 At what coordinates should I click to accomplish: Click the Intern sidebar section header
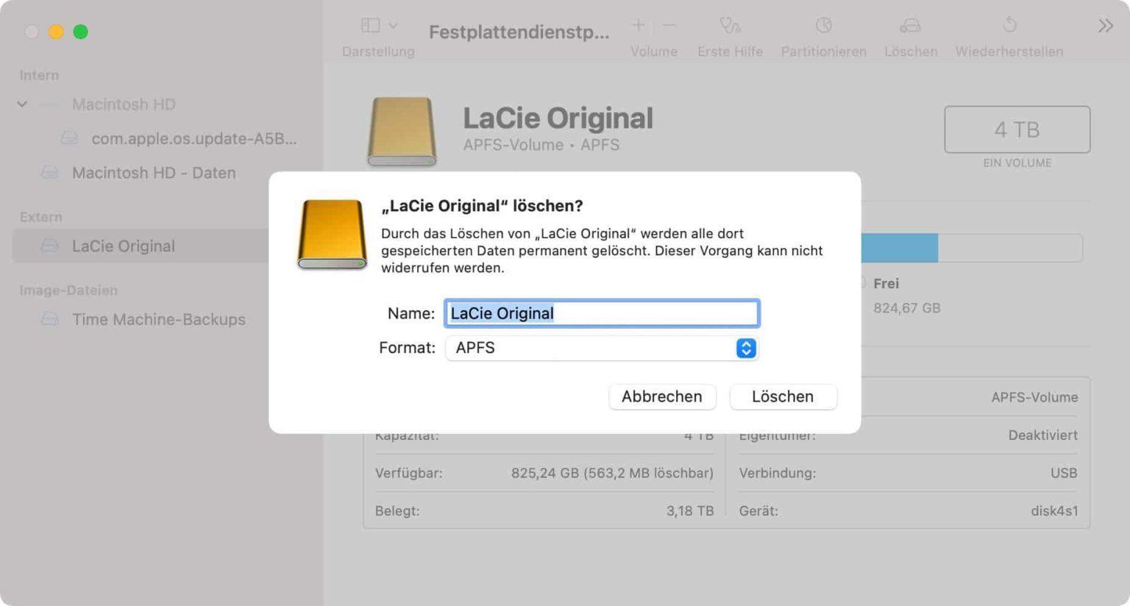pyautogui.click(x=39, y=75)
